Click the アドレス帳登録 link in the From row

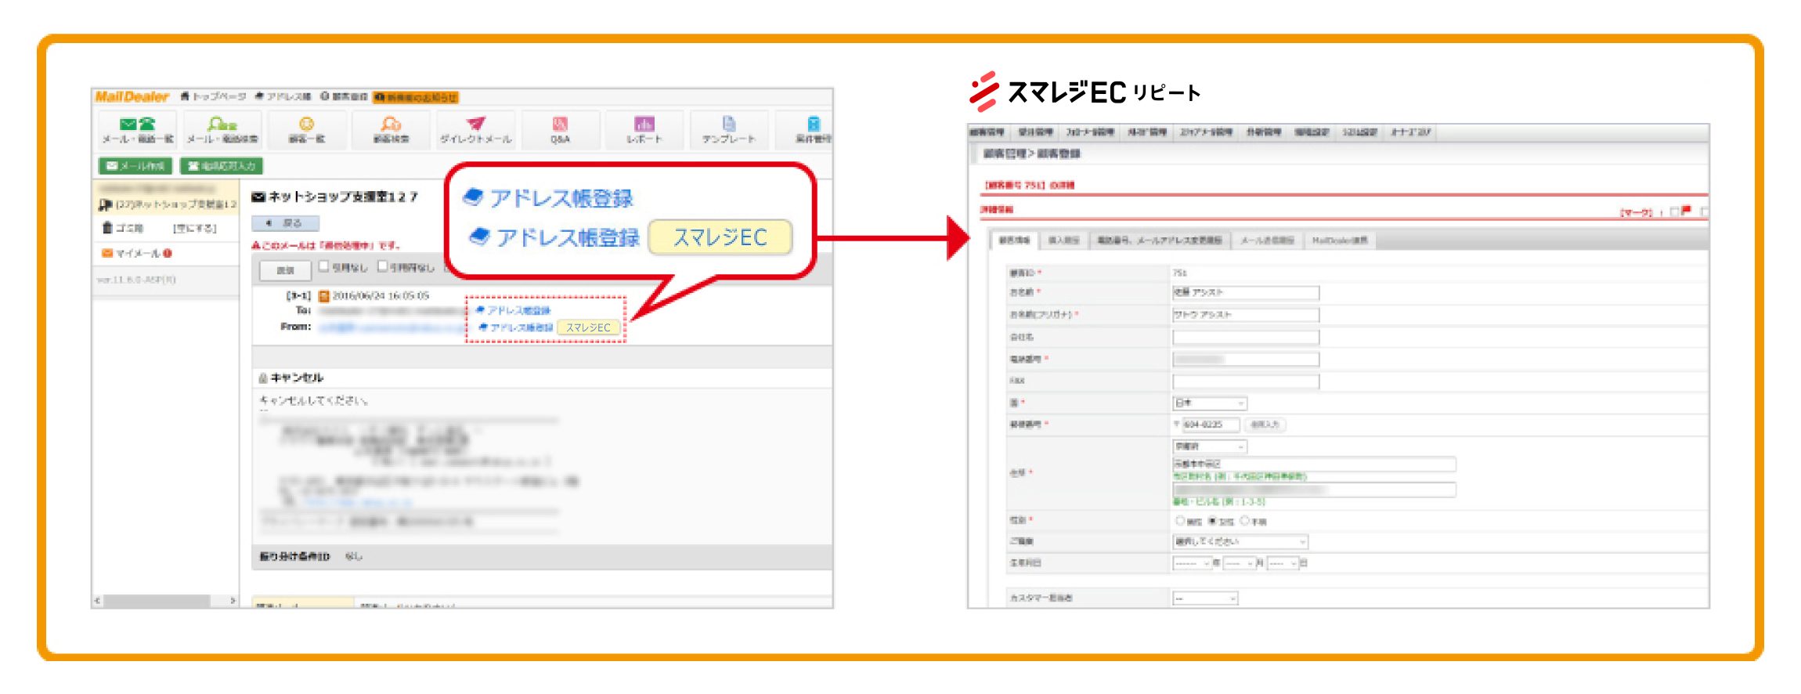click(x=516, y=327)
